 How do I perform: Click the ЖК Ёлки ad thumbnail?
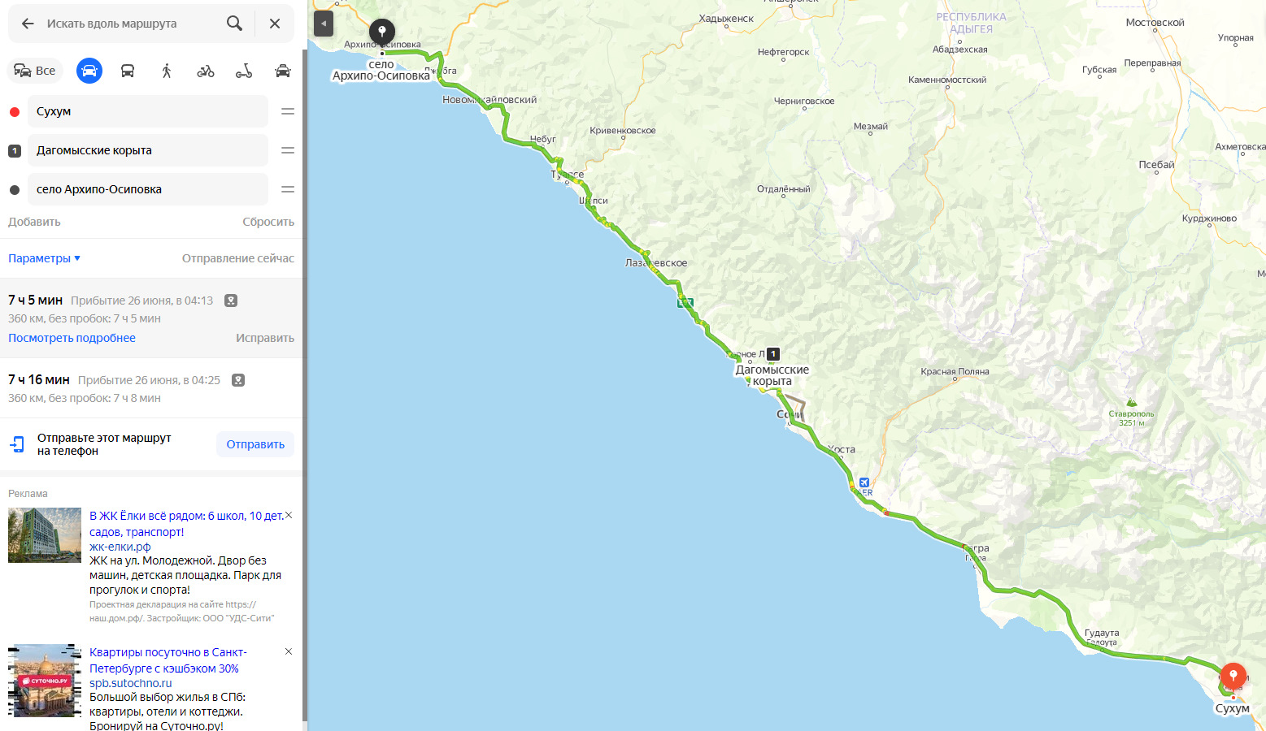pyautogui.click(x=45, y=535)
